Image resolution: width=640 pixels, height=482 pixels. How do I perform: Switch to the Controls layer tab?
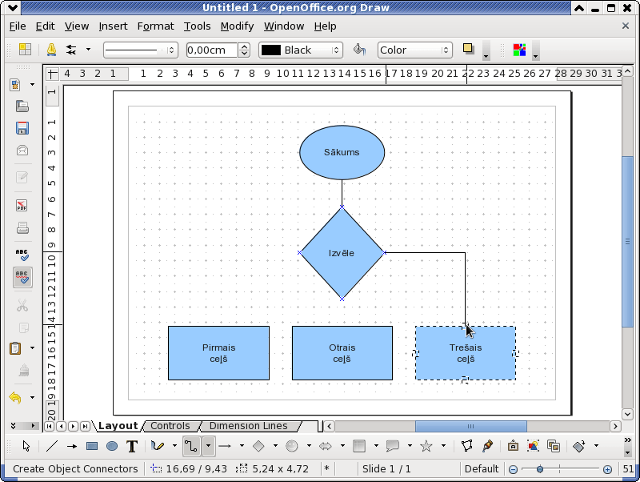(x=170, y=426)
